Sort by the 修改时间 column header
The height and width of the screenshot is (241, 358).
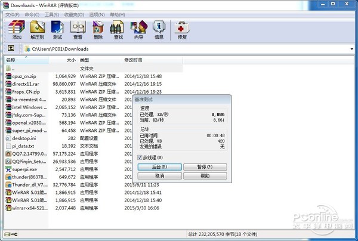click(152, 60)
